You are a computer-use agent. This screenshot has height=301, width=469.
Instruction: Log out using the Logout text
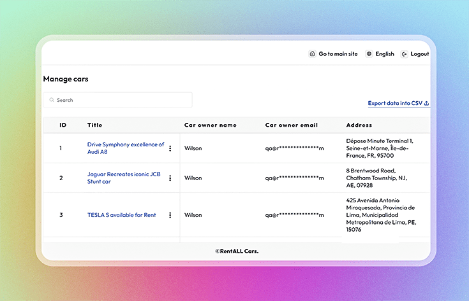pos(420,54)
